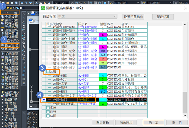Click the 备注 column header
The width and height of the screenshot is (189, 128).
click(134, 24)
